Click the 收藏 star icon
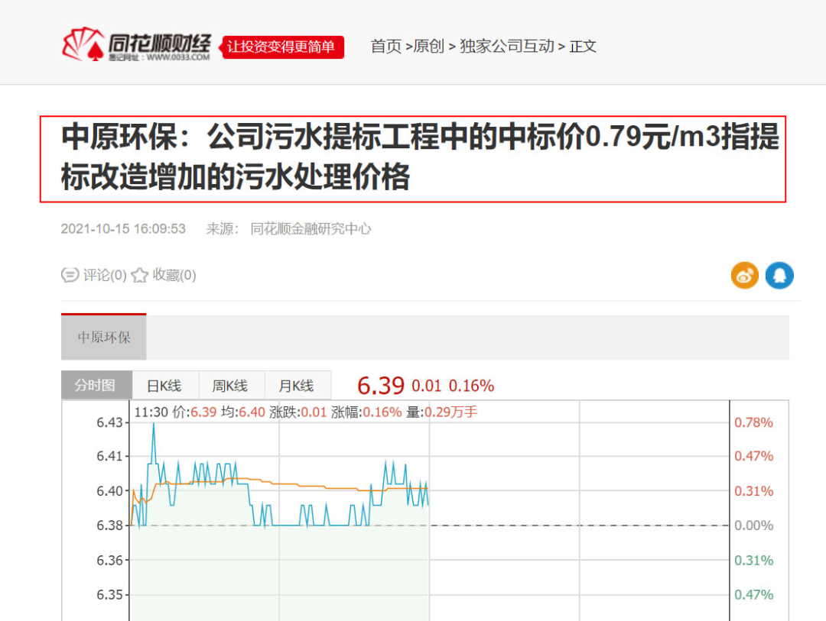Image resolution: width=826 pixels, height=621 pixels. tap(139, 275)
